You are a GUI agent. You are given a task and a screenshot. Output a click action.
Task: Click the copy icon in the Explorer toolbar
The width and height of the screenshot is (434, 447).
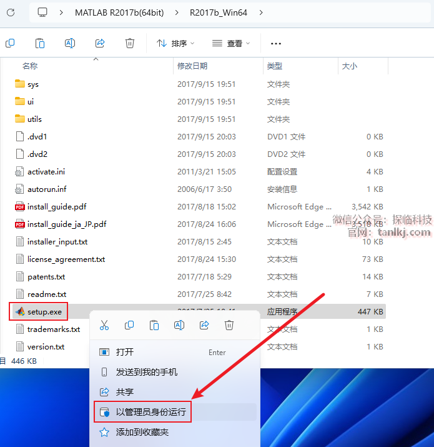click(10, 43)
